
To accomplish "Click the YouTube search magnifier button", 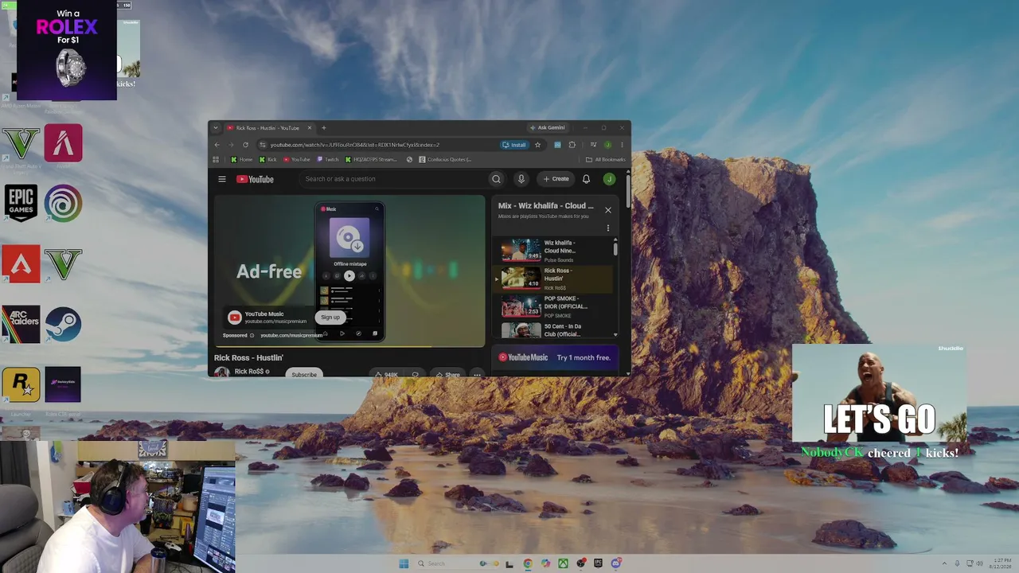I will coord(496,179).
